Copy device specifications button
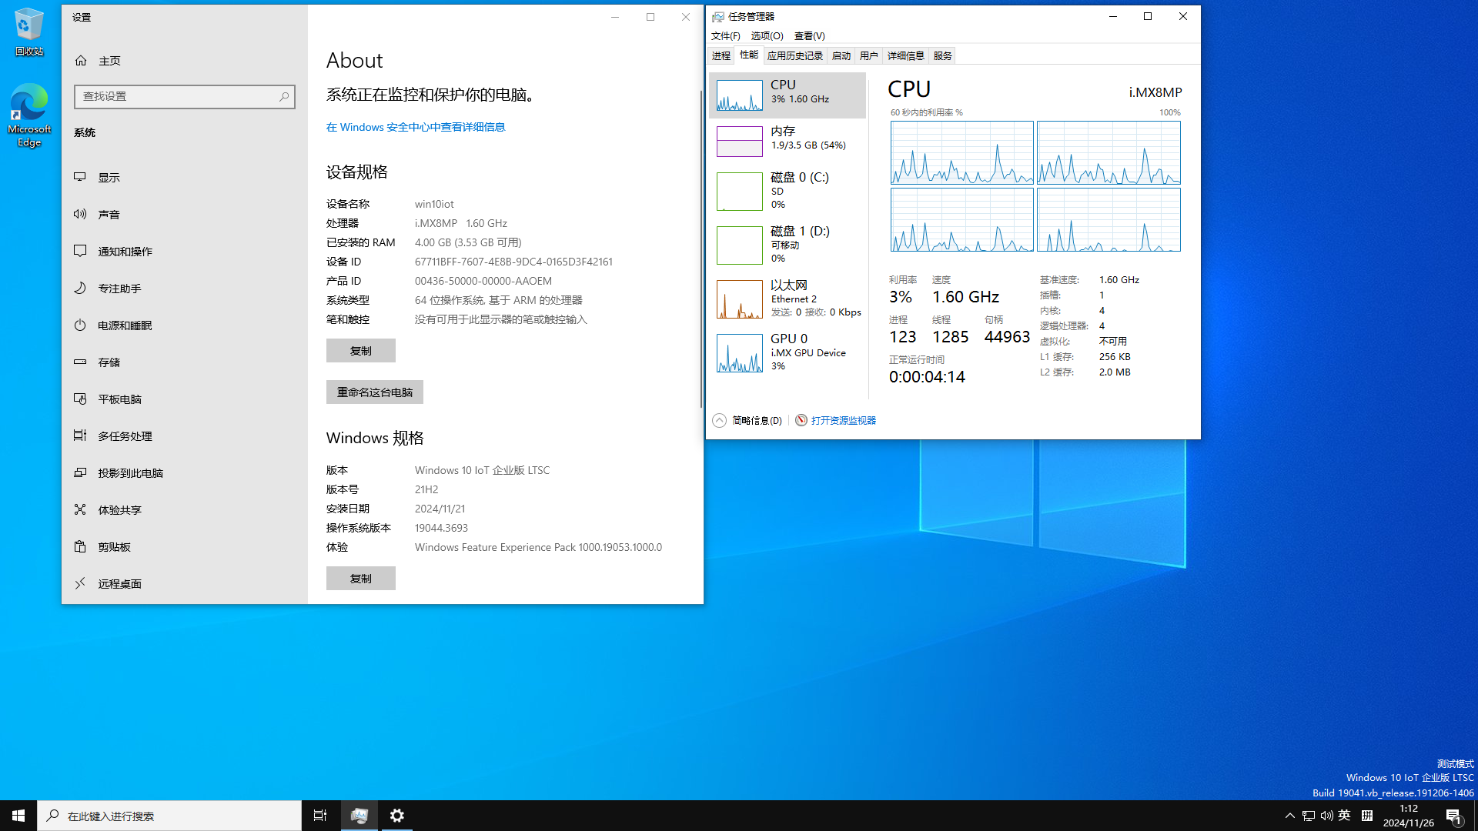 click(360, 351)
